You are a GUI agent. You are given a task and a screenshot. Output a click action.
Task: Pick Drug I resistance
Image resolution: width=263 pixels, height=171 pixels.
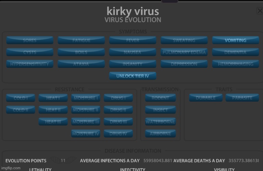point(118,98)
